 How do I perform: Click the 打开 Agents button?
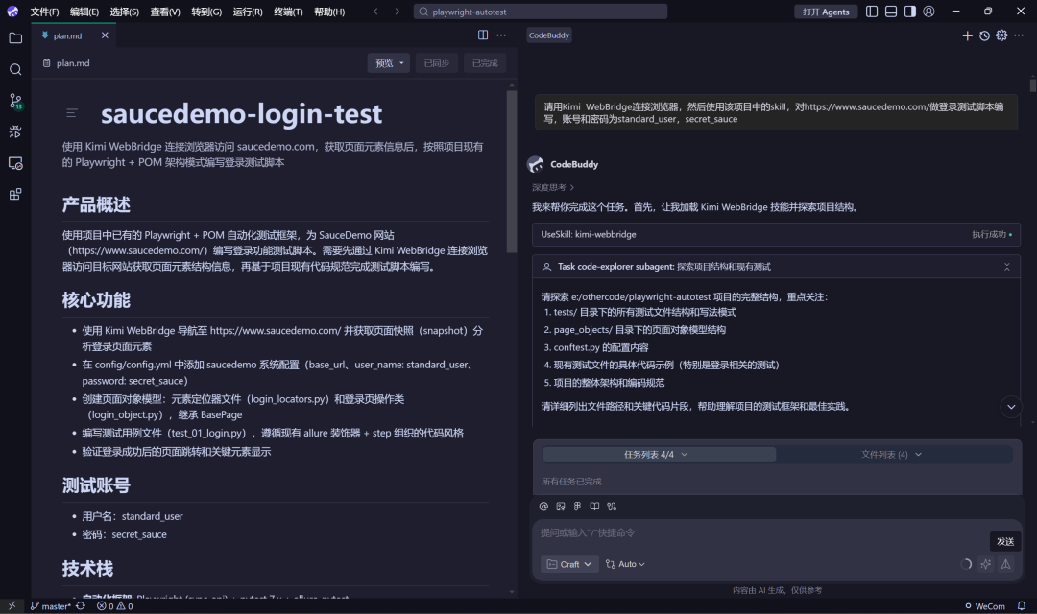pos(826,12)
